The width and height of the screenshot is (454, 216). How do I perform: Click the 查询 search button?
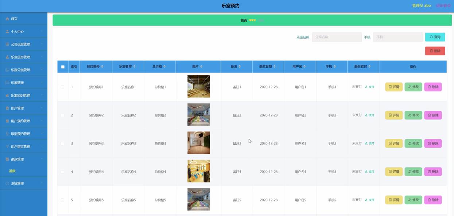[435, 37]
